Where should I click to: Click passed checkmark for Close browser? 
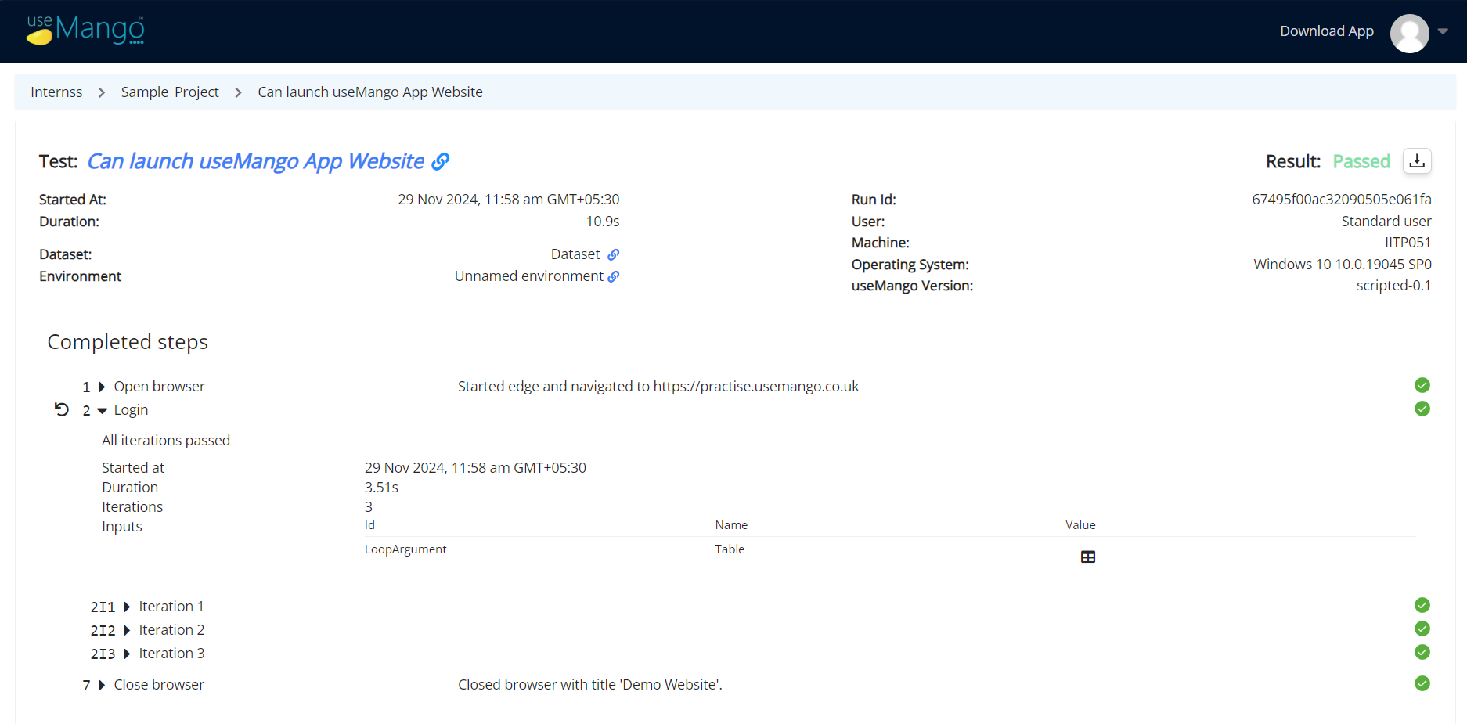(x=1422, y=683)
